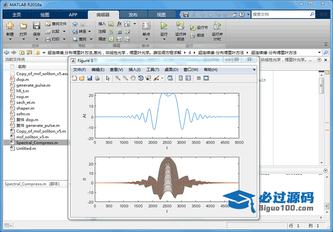Click the Up one folder icon
Viewport: 333px width, 232px height.
click(x=21, y=52)
